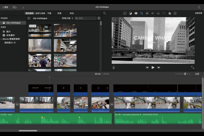Show clip information icon

tap(175, 13)
